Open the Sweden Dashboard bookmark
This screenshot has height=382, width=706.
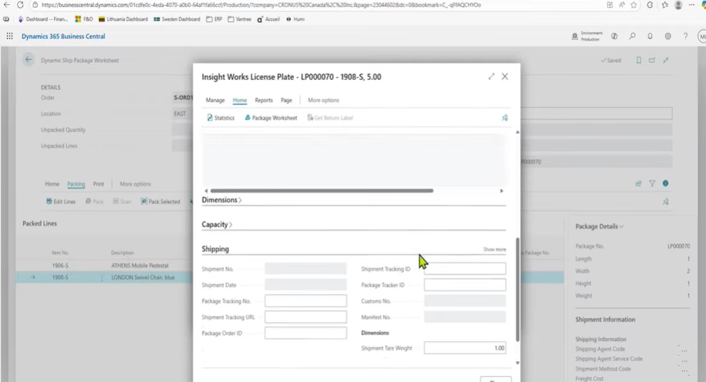[x=177, y=19]
